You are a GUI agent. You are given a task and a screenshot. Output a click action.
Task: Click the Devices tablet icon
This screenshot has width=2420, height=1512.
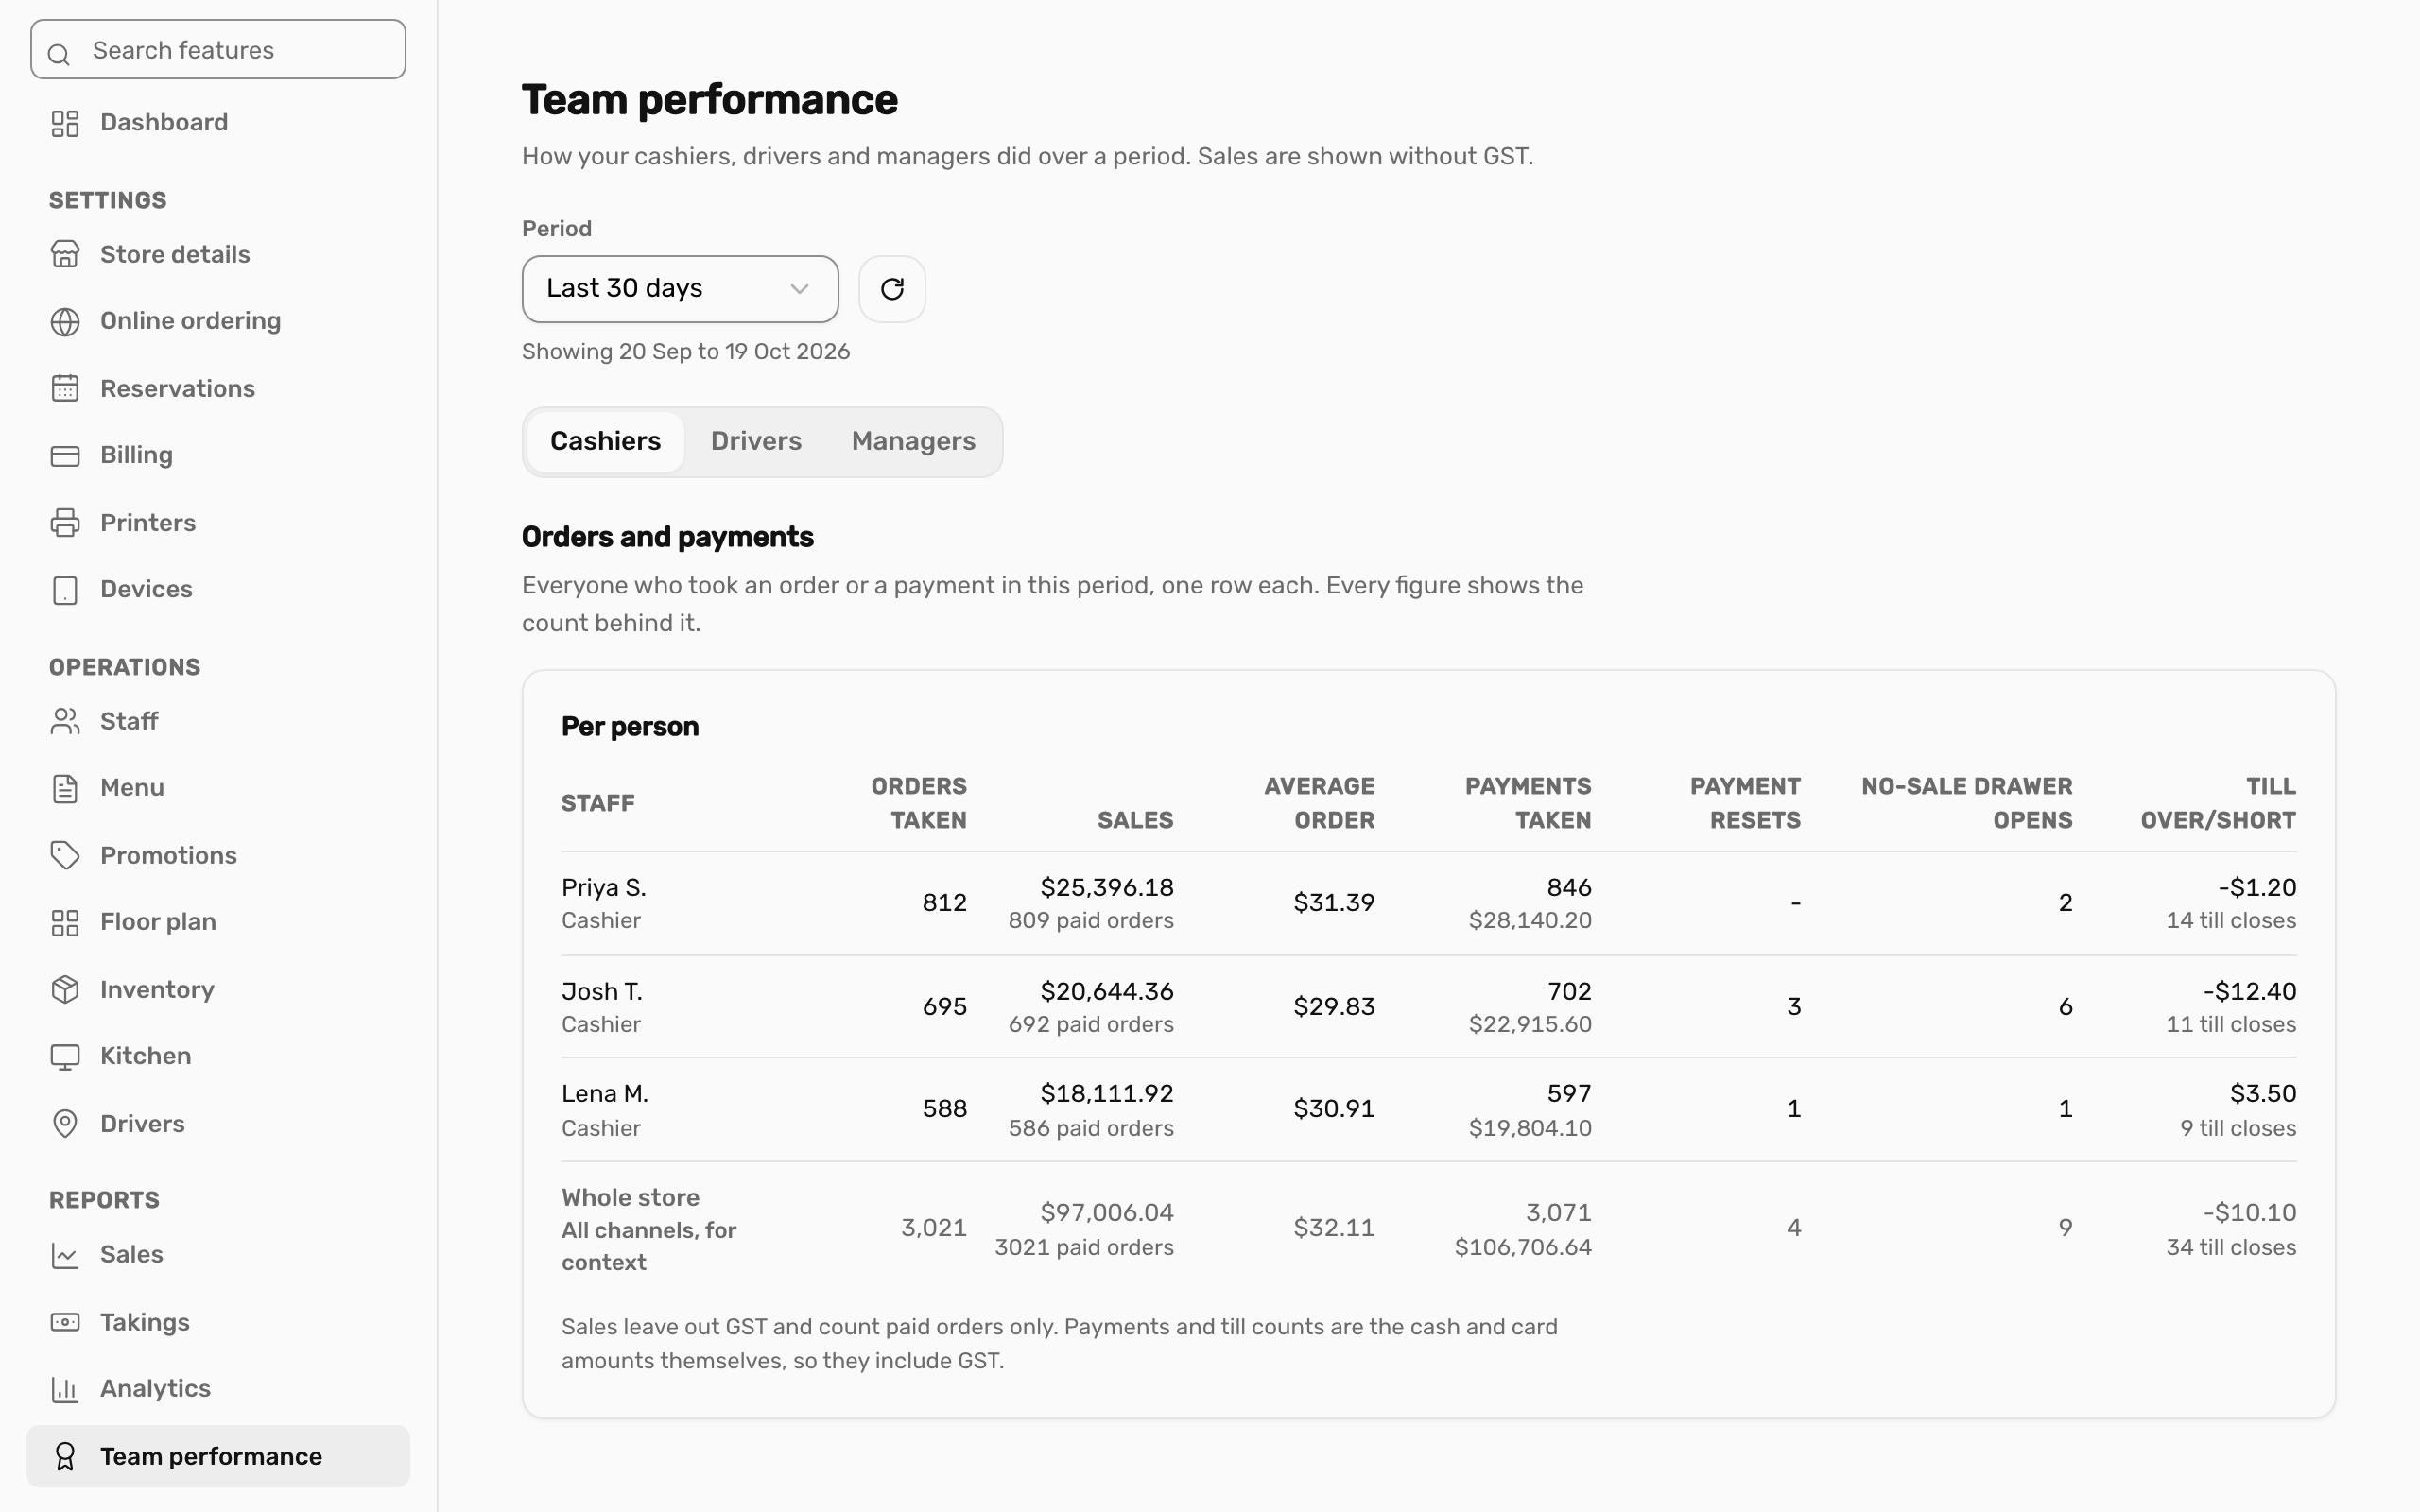click(65, 589)
